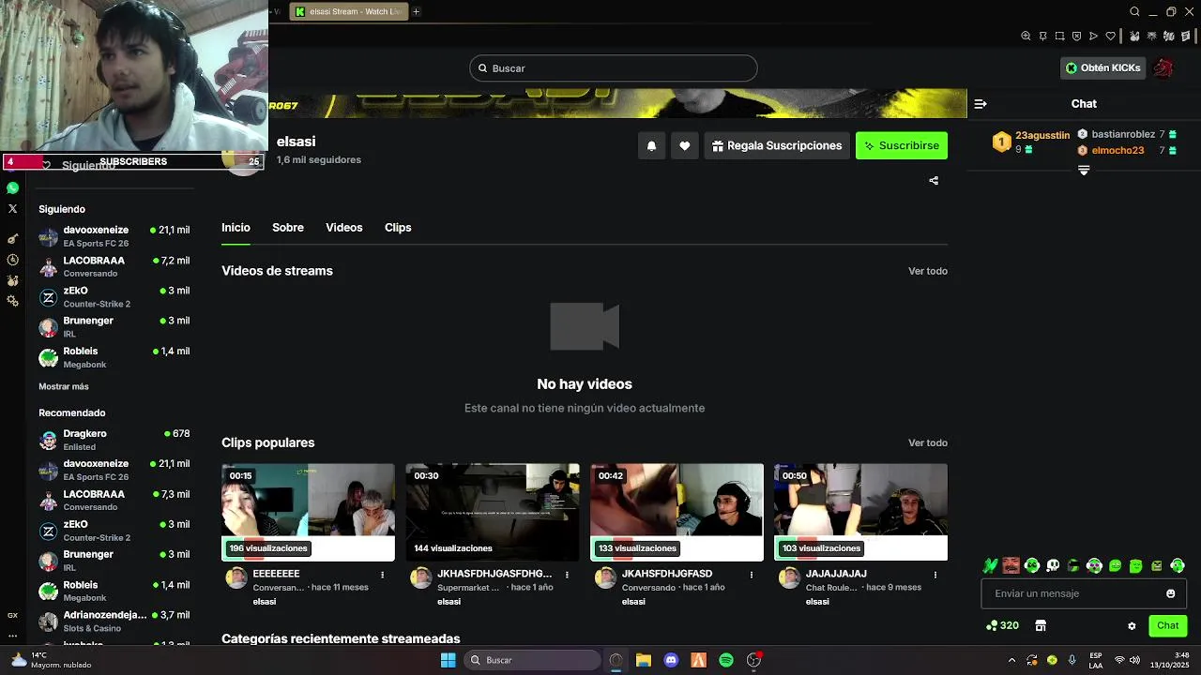This screenshot has width=1201, height=675.
Task: Open zEkO in the Siguiendo list
Action: point(114,296)
